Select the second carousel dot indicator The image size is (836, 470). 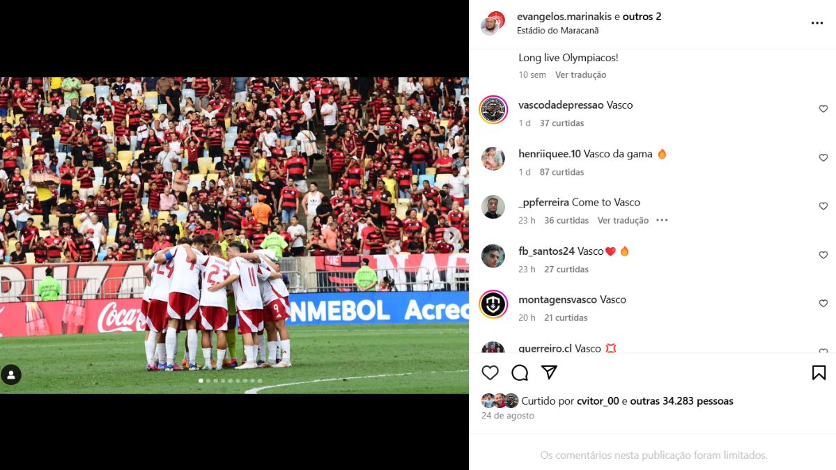pos(208,381)
